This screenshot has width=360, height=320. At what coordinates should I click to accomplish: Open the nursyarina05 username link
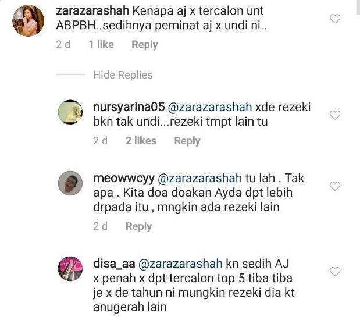(x=129, y=107)
